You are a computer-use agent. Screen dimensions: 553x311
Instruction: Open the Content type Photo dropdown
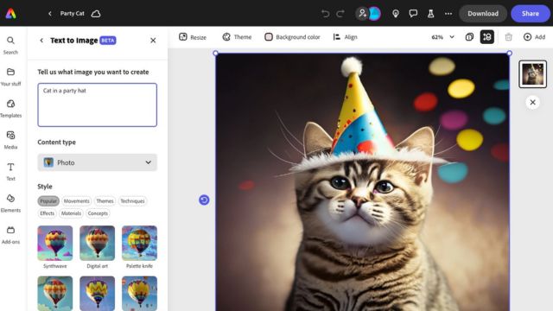coord(98,162)
